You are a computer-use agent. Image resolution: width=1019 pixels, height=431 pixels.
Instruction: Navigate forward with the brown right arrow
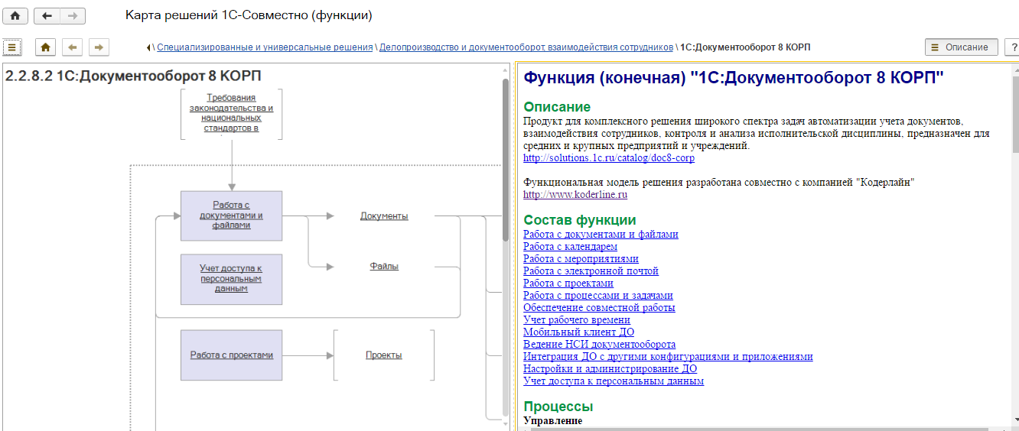click(x=99, y=47)
